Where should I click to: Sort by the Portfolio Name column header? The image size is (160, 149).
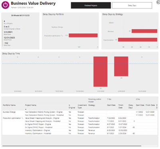[x=9, y=105]
